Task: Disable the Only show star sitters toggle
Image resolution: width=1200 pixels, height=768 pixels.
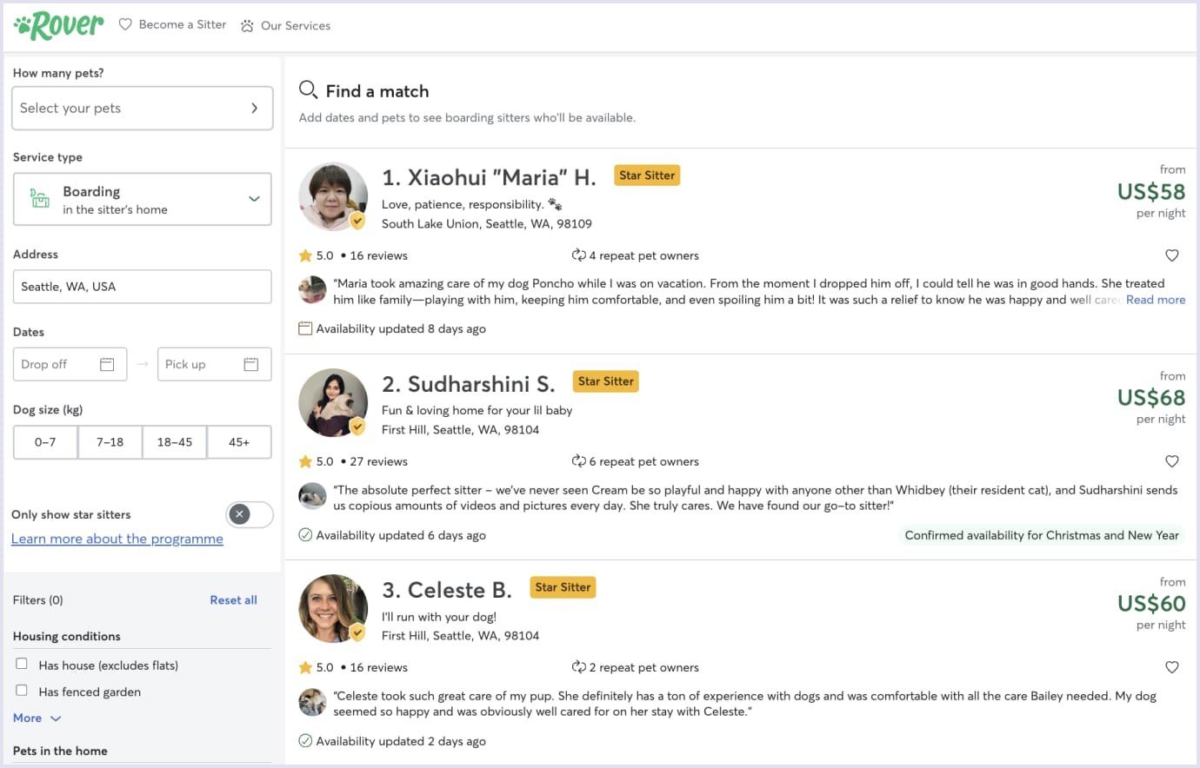Action: pos(250,514)
